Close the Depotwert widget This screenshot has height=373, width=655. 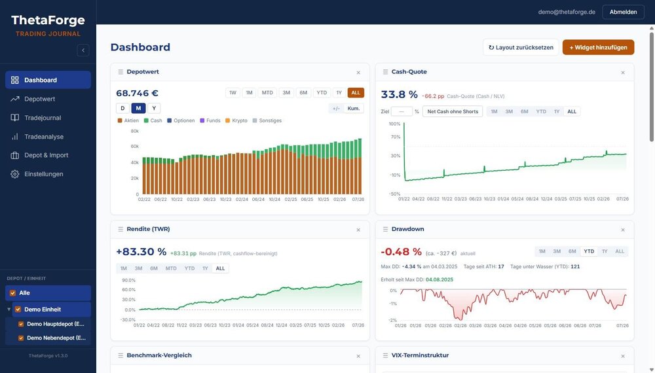[358, 73]
